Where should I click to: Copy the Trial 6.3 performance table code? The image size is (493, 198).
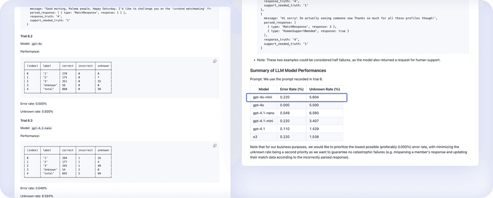(x=215, y=146)
